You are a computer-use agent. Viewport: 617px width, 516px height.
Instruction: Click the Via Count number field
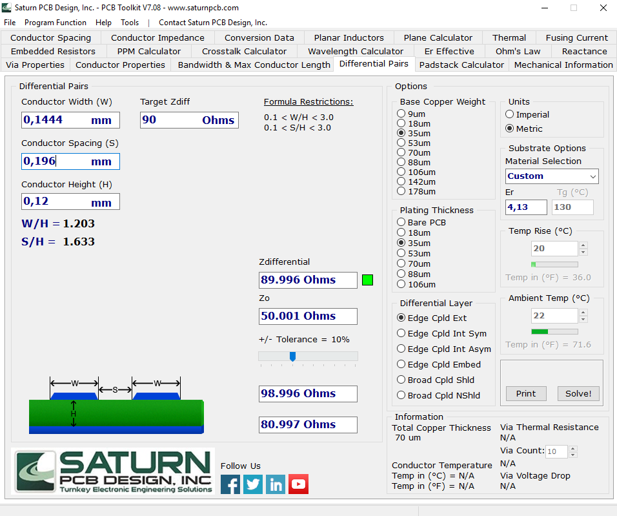pyautogui.click(x=556, y=452)
